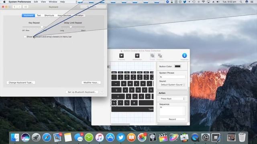
Task: Open Safari compass icon in Dock
Action: tap(47, 137)
